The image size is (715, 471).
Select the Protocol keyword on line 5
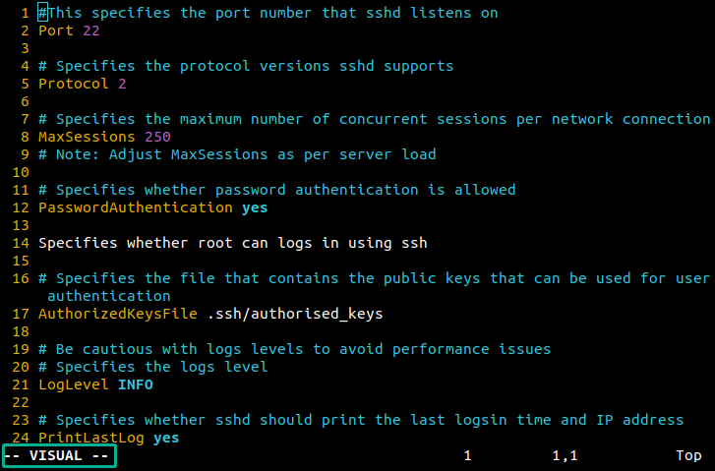pos(74,84)
